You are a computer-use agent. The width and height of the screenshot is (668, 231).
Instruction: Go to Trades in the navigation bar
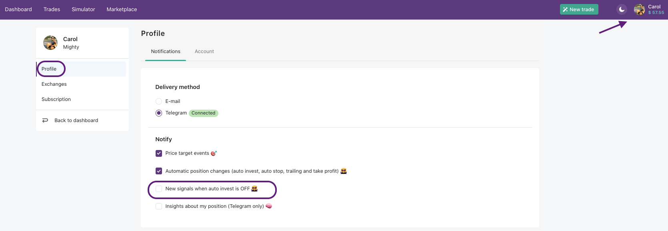click(x=52, y=10)
